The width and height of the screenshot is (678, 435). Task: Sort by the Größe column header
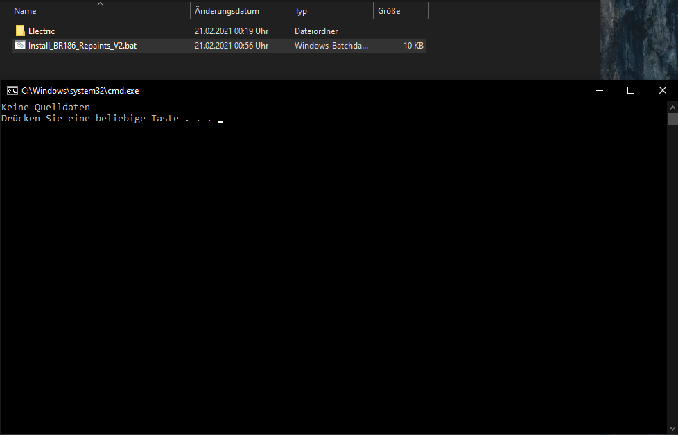pyautogui.click(x=389, y=11)
